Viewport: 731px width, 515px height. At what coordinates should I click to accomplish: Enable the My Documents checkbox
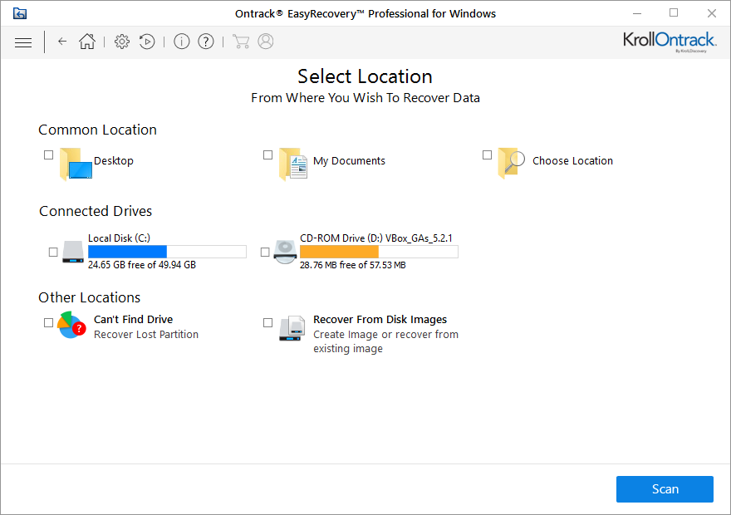point(267,154)
